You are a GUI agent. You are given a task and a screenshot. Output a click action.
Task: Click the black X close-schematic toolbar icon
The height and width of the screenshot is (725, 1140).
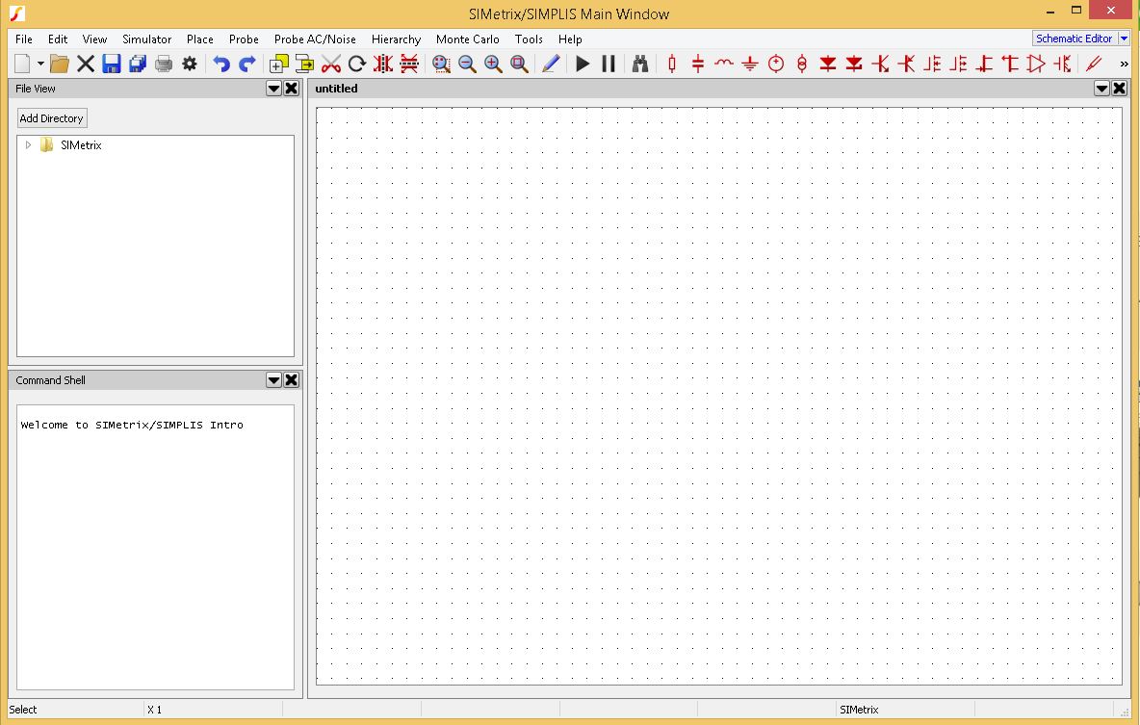(x=86, y=64)
